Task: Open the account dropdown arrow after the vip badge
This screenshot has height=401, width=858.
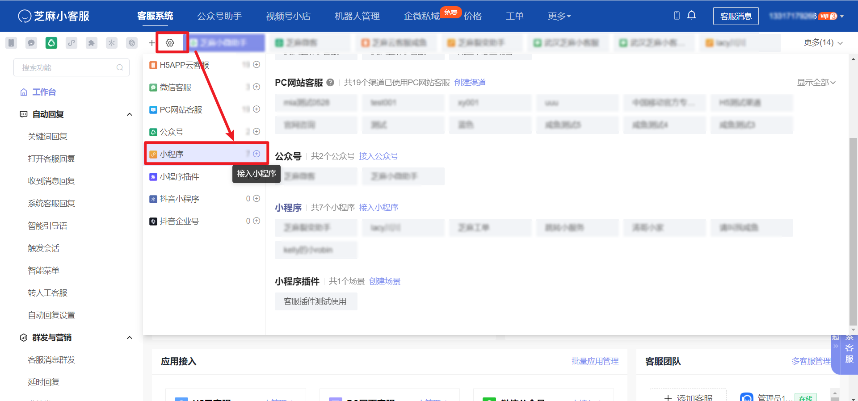Action: point(842,16)
